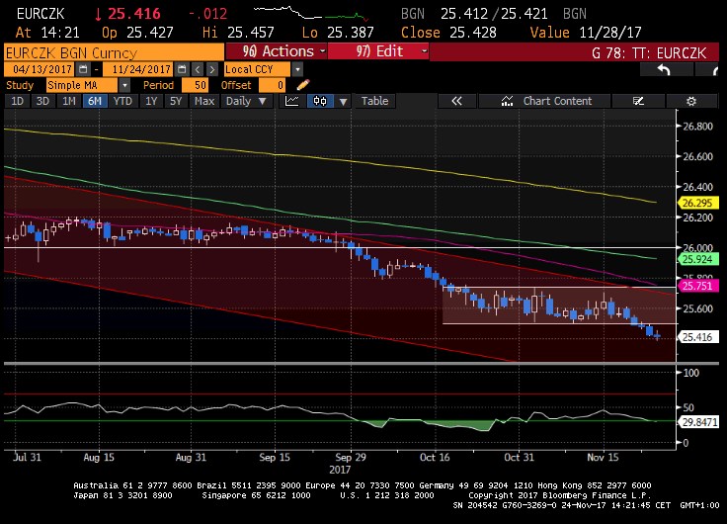
Task: Open the end date calendar picker
Action: click(181, 69)
